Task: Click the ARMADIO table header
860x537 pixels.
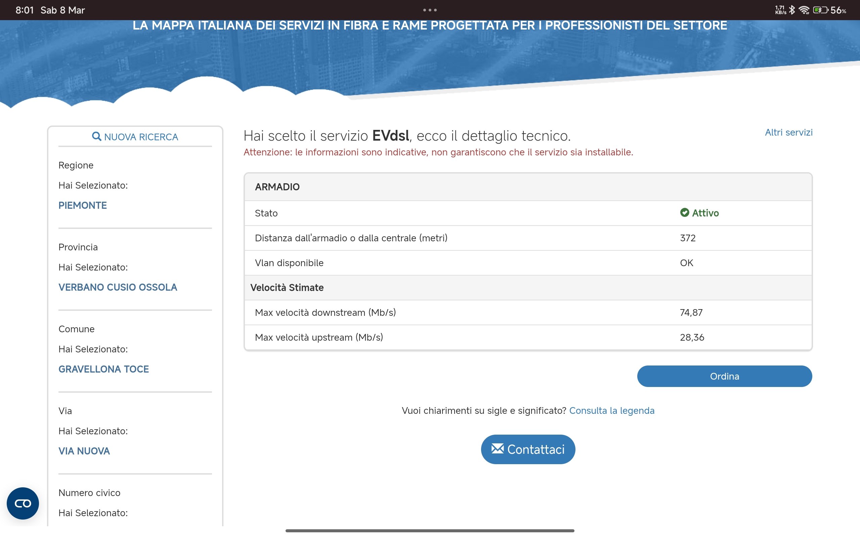Action: [277, 187]
